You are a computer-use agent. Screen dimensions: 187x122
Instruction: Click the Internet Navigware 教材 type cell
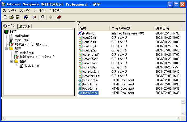click(x=128, y=33)
